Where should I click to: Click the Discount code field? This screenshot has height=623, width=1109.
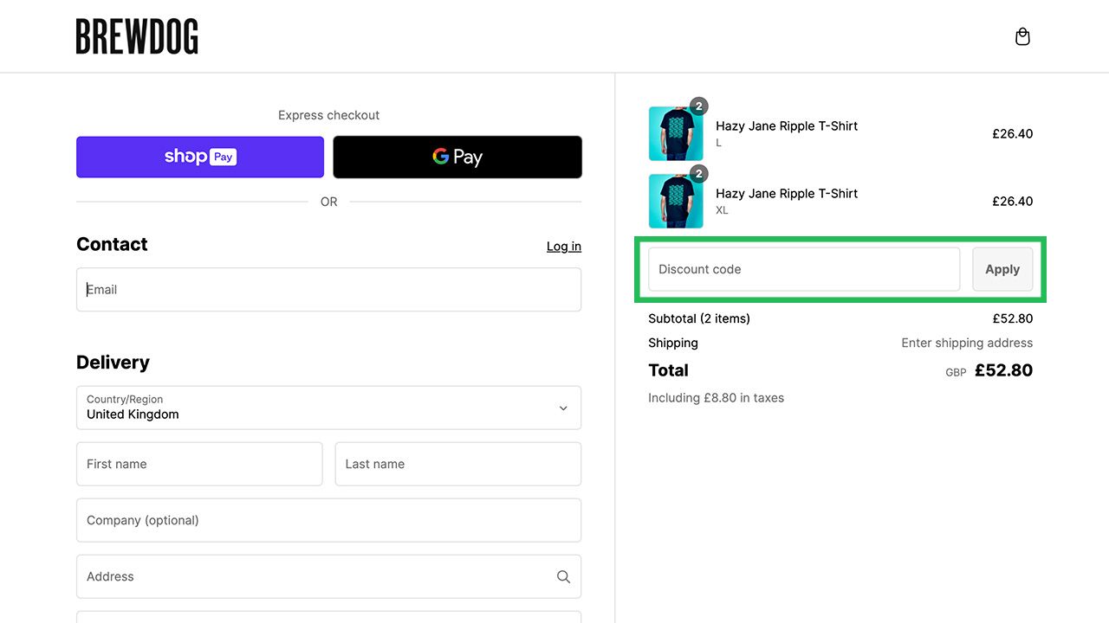point(804,269)
